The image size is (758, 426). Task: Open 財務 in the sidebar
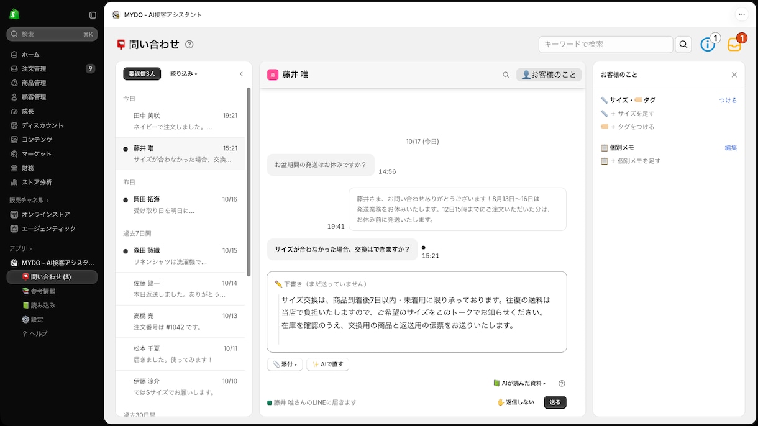[x=52, y=168]
